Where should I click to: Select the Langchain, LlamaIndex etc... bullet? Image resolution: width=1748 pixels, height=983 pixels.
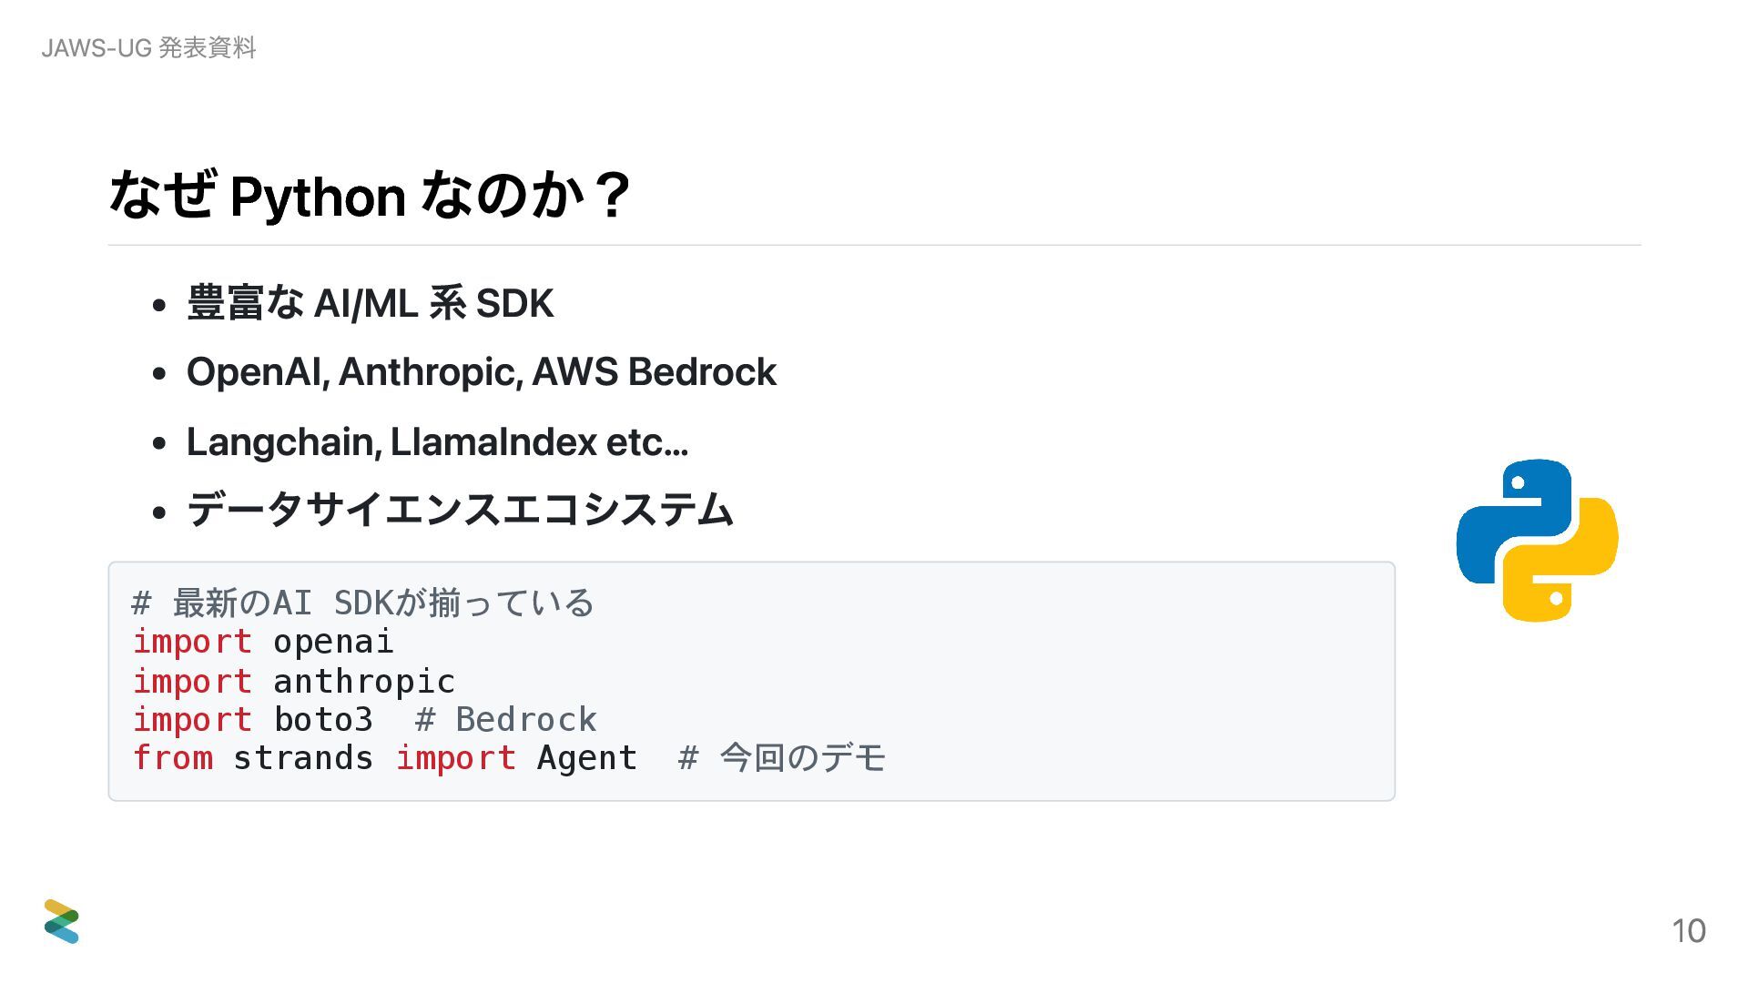pos(437,442)
